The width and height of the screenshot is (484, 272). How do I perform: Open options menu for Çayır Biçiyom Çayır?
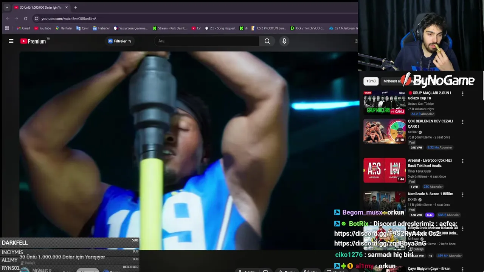click(462, 269)
